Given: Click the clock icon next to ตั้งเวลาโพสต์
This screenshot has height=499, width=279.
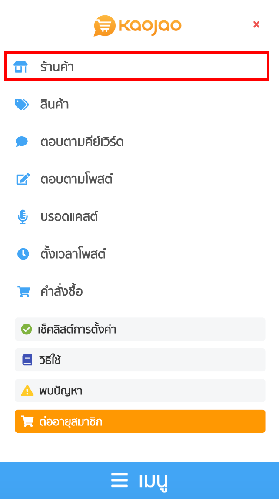Looking at the screenshot, I should coord(22,254).
